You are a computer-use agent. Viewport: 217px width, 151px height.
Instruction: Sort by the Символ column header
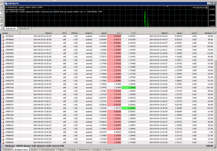click(x=85, y=33)
